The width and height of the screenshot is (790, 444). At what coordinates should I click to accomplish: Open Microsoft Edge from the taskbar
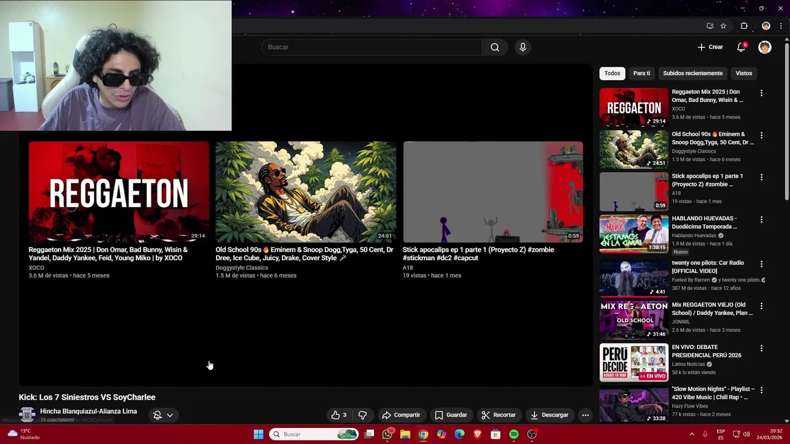click(x=459, y=434)
